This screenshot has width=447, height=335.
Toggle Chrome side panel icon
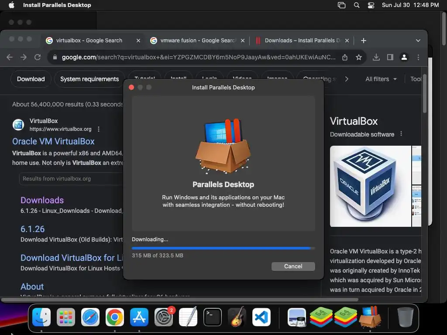click(390, 57)
